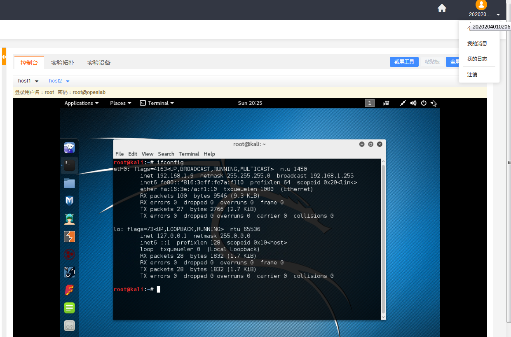Launch Metasploit from the dock

click(x=69, y=201)
